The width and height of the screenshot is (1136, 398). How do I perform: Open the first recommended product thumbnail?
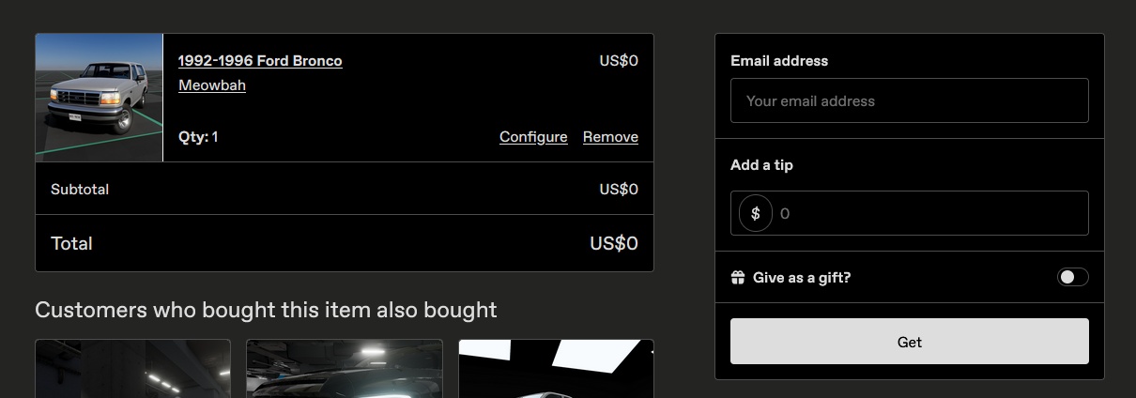132,369
